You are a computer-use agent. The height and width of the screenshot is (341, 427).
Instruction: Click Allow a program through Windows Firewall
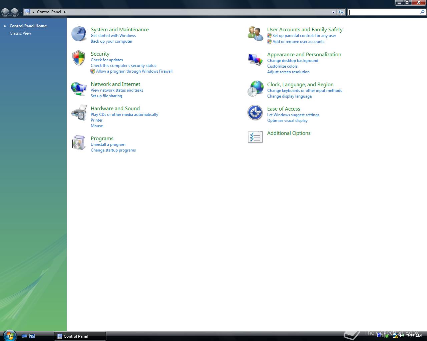[134, 71]
